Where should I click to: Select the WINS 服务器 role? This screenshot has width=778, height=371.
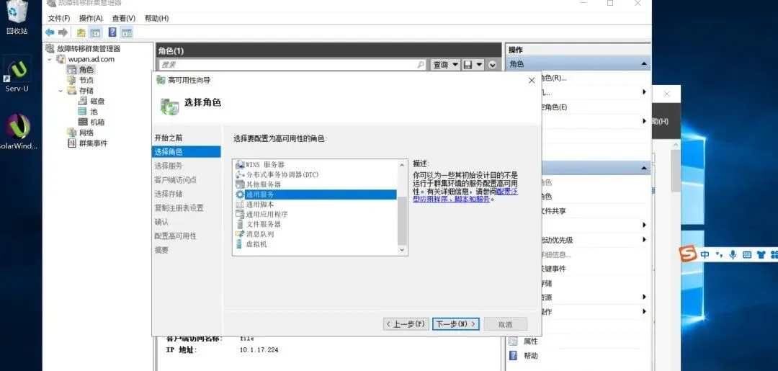click(x=265, y=165)
